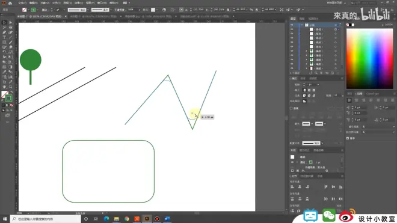Click the Windows Start button
Image resolution: width=397 pixels, height=223 pixels.
pos(5,219)
